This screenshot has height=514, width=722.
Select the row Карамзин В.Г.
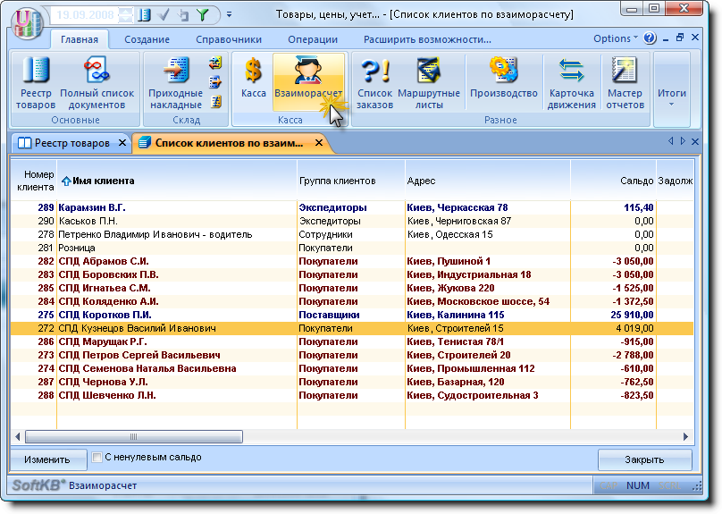pyautogui.click(x=352, y=207)
